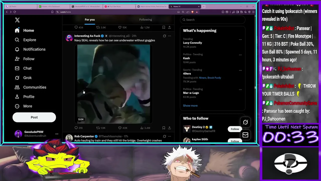Switch to Following tab
Image resolution: width=321 pixels, height=181 pixels.
[146, 20]
